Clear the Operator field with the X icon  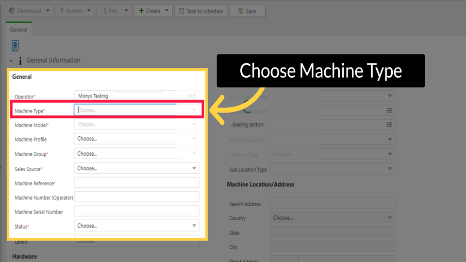188,96
